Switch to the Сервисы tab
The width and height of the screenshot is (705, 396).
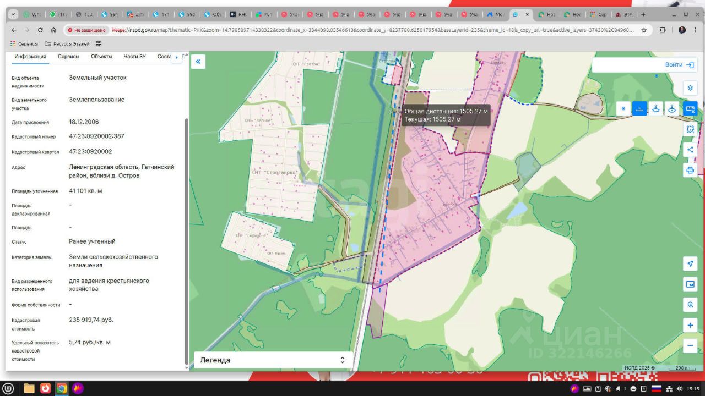point(68,57)
